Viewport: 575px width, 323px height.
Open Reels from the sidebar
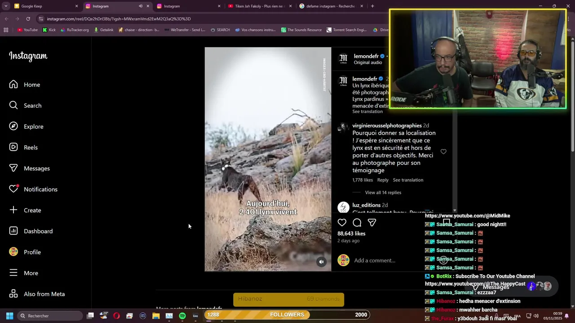23,148
